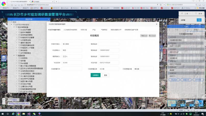Open WeChat from the taskbar

point(34,114)
